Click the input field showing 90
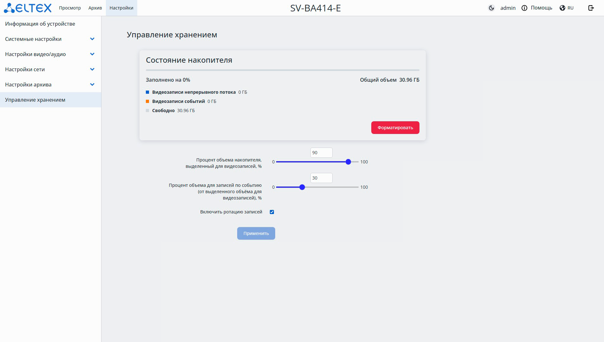The width and height of the screenshot is (604, 342). [x=321, y=153]
